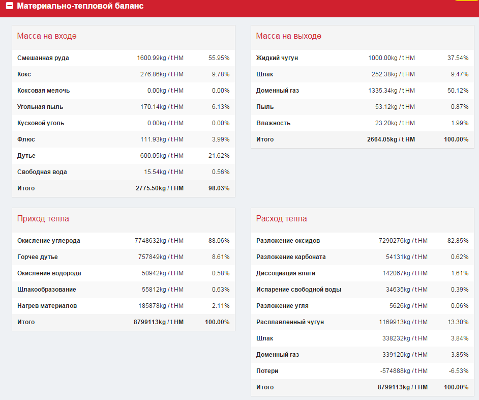Click the 82.85% oxide decomposition percentage
Screen dimensions: 479x400
click(x=458, y=241)
